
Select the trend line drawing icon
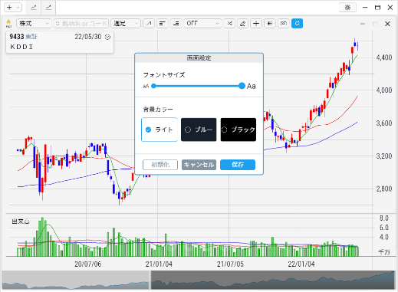coord(149,24)
